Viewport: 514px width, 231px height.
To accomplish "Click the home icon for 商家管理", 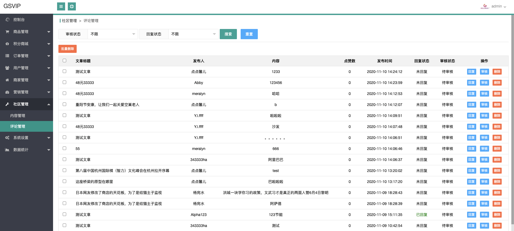I will pos(8,80).
